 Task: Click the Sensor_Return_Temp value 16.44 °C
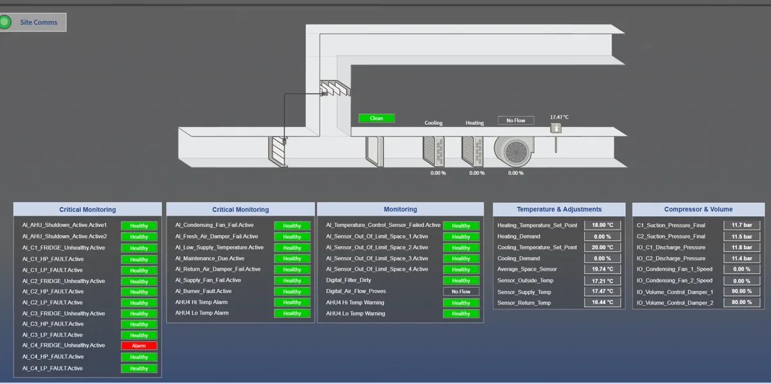(x=603, y=303)
